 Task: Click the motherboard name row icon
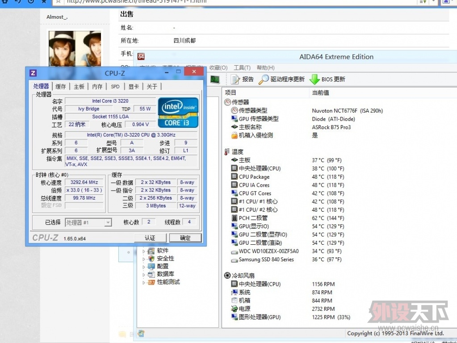coord(235,127)
